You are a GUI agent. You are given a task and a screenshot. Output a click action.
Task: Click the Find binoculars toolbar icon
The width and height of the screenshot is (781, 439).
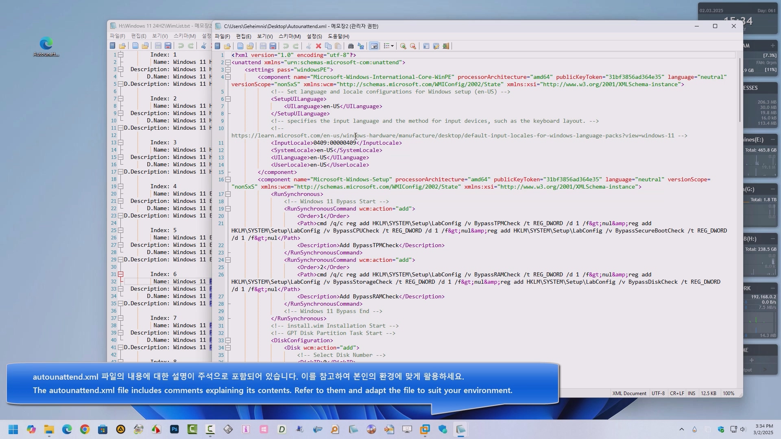click(x=351, y=46)
